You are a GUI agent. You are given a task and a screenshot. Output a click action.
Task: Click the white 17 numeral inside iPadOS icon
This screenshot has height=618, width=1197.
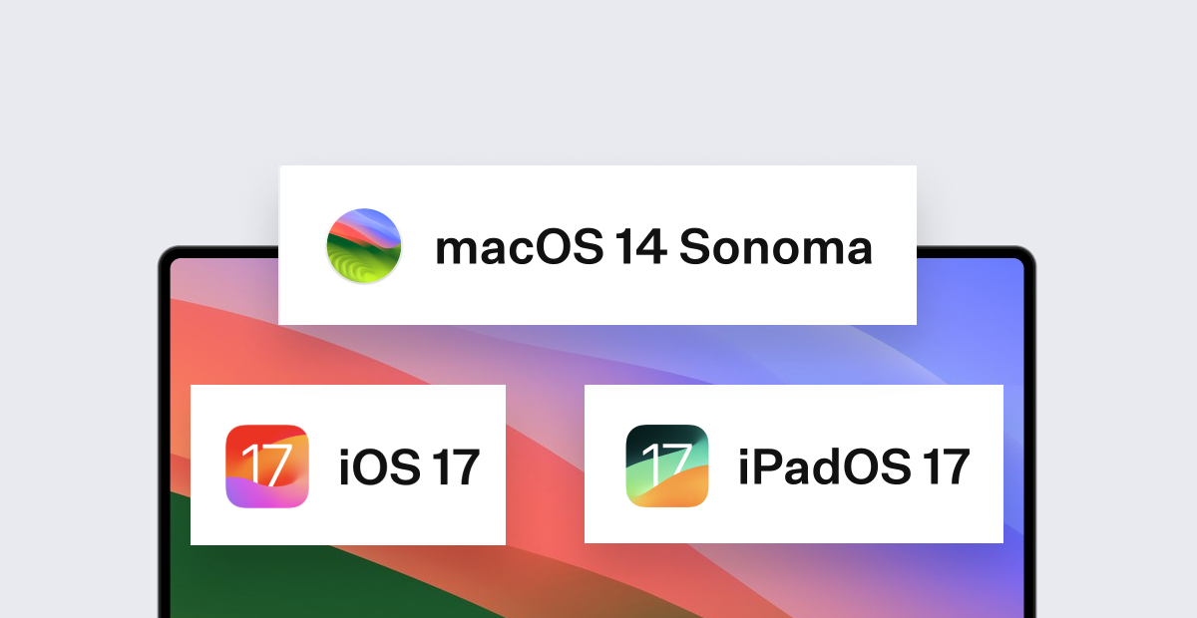tap(666, 463)
